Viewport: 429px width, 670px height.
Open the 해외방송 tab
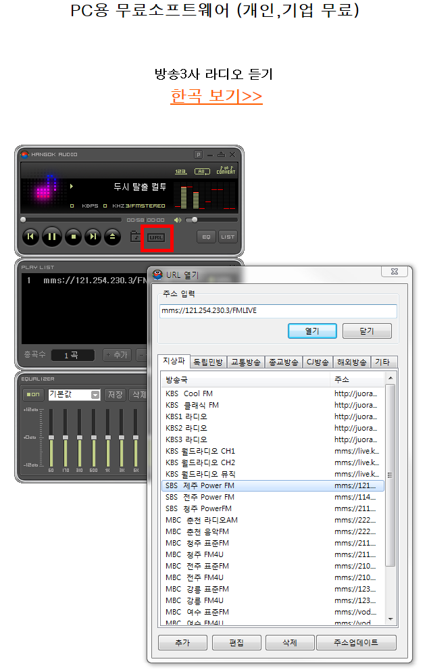[352, 362]
